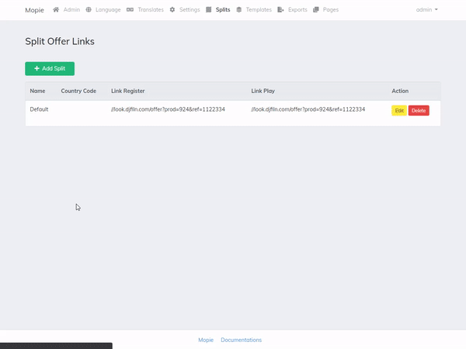Open the admin user dropdown
466x349 pixels.
426,10
